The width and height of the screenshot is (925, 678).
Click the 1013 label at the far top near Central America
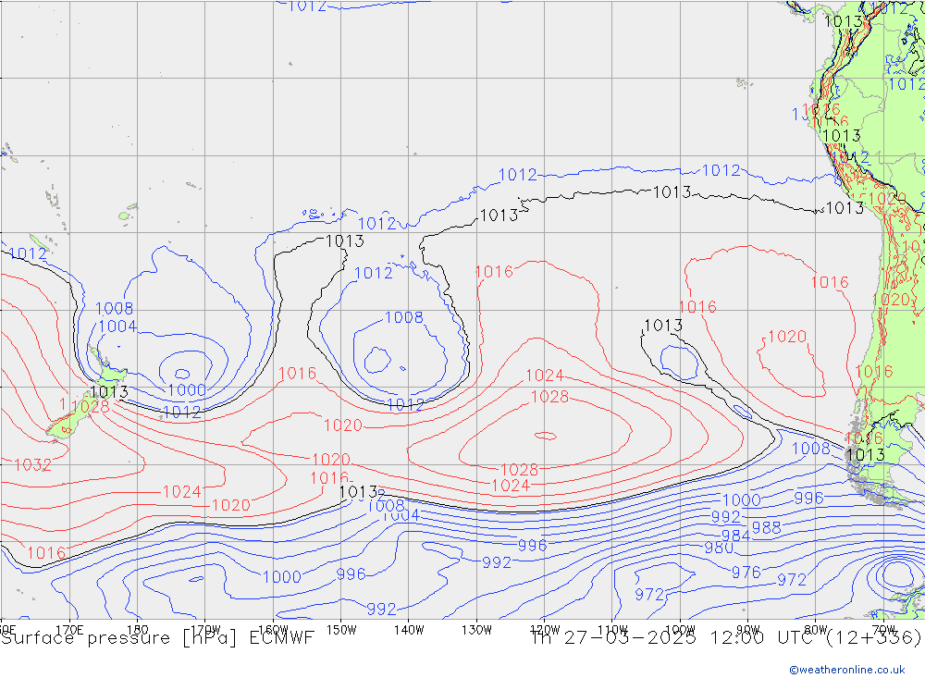[843, 22]
